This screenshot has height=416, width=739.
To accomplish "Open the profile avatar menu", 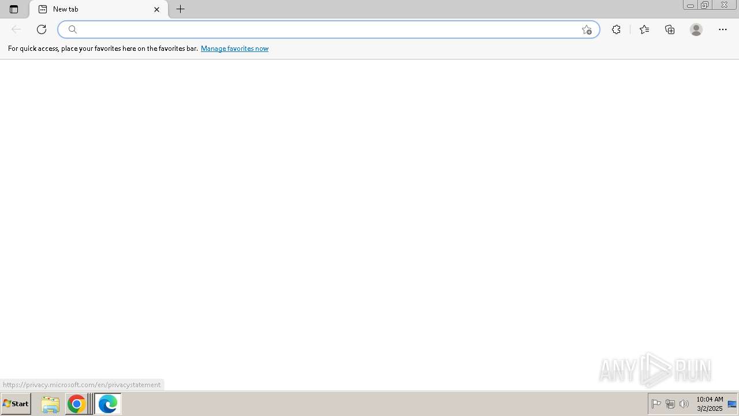I will click(696, 29).
